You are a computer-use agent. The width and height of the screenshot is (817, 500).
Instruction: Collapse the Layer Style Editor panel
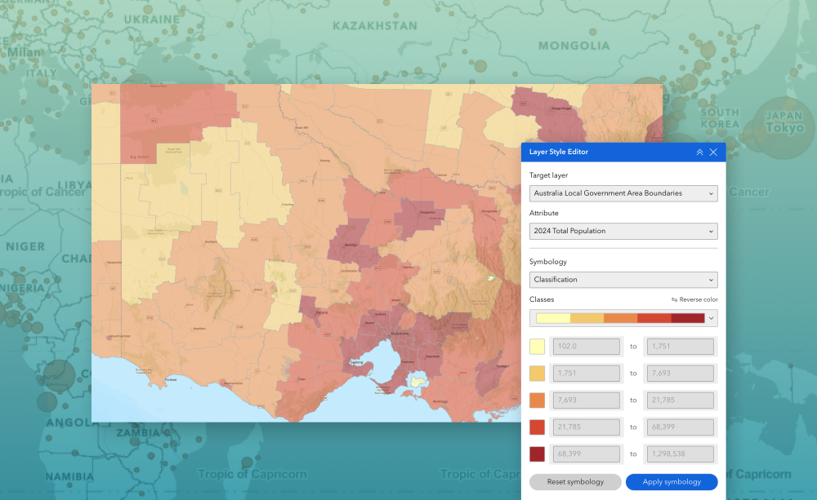pos(699,153)
